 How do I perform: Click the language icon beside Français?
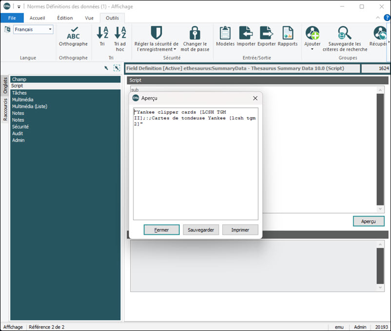(7, 29)
